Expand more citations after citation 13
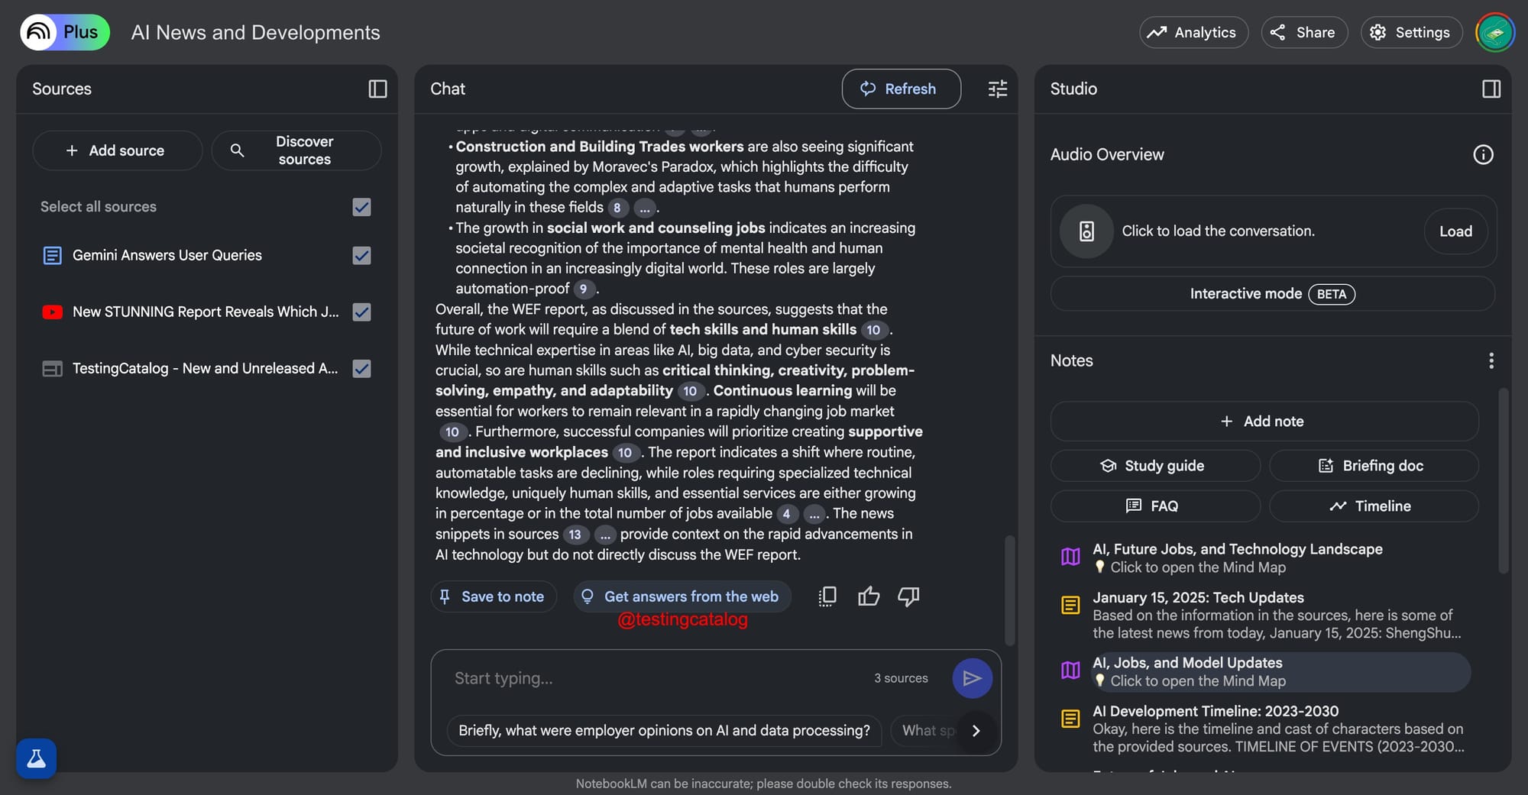 (x=605, y=535)
